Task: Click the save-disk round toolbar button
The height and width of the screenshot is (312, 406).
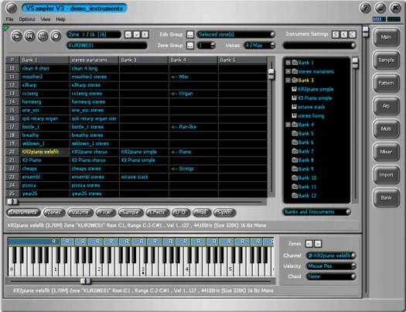Action: click(x=29, y=36)
